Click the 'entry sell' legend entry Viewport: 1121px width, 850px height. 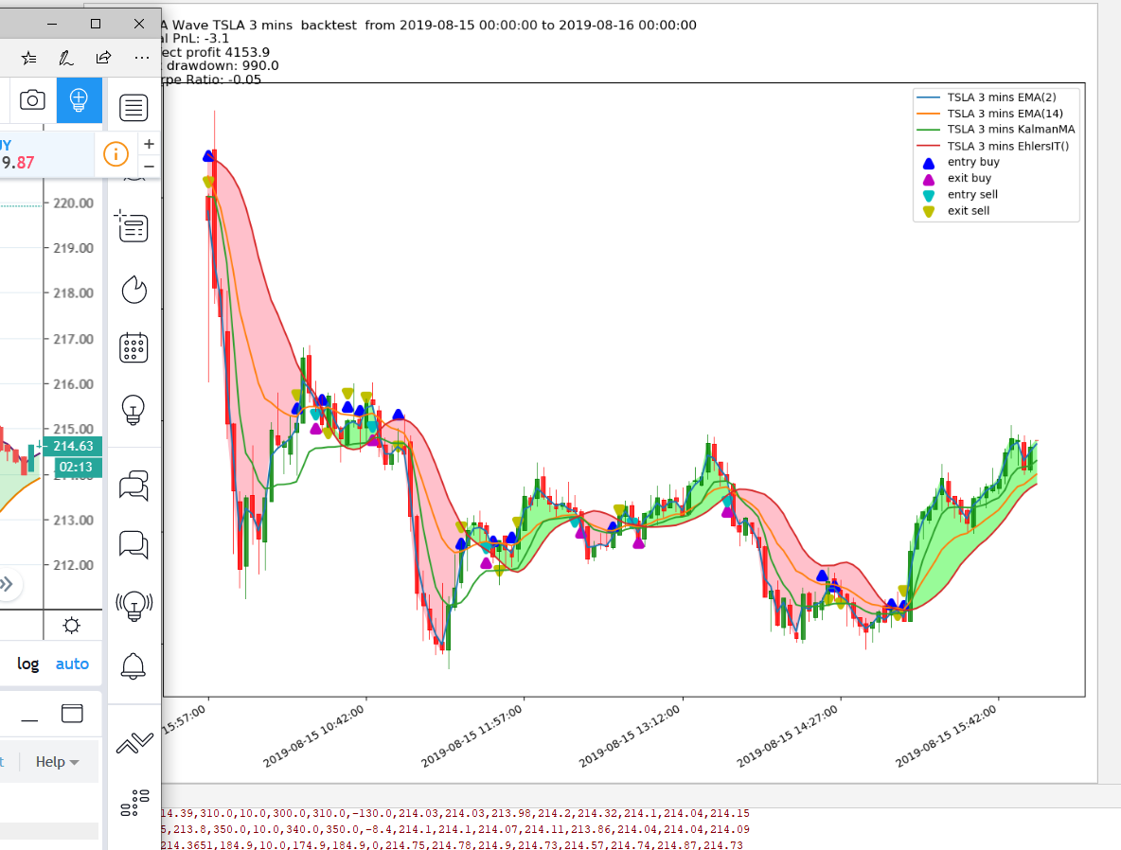972,194
